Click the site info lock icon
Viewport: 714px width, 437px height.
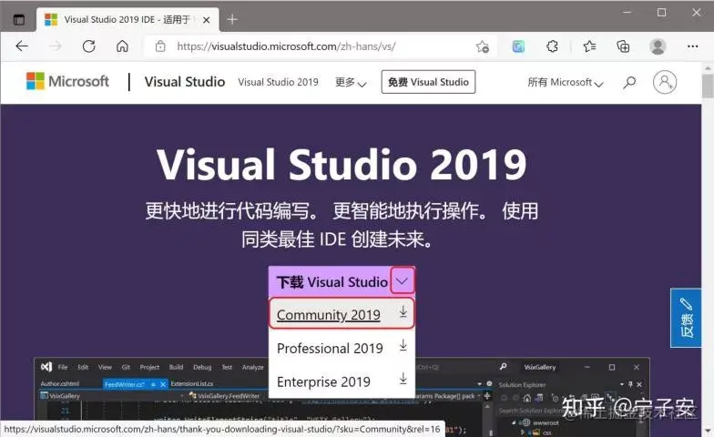pos(160,46)
